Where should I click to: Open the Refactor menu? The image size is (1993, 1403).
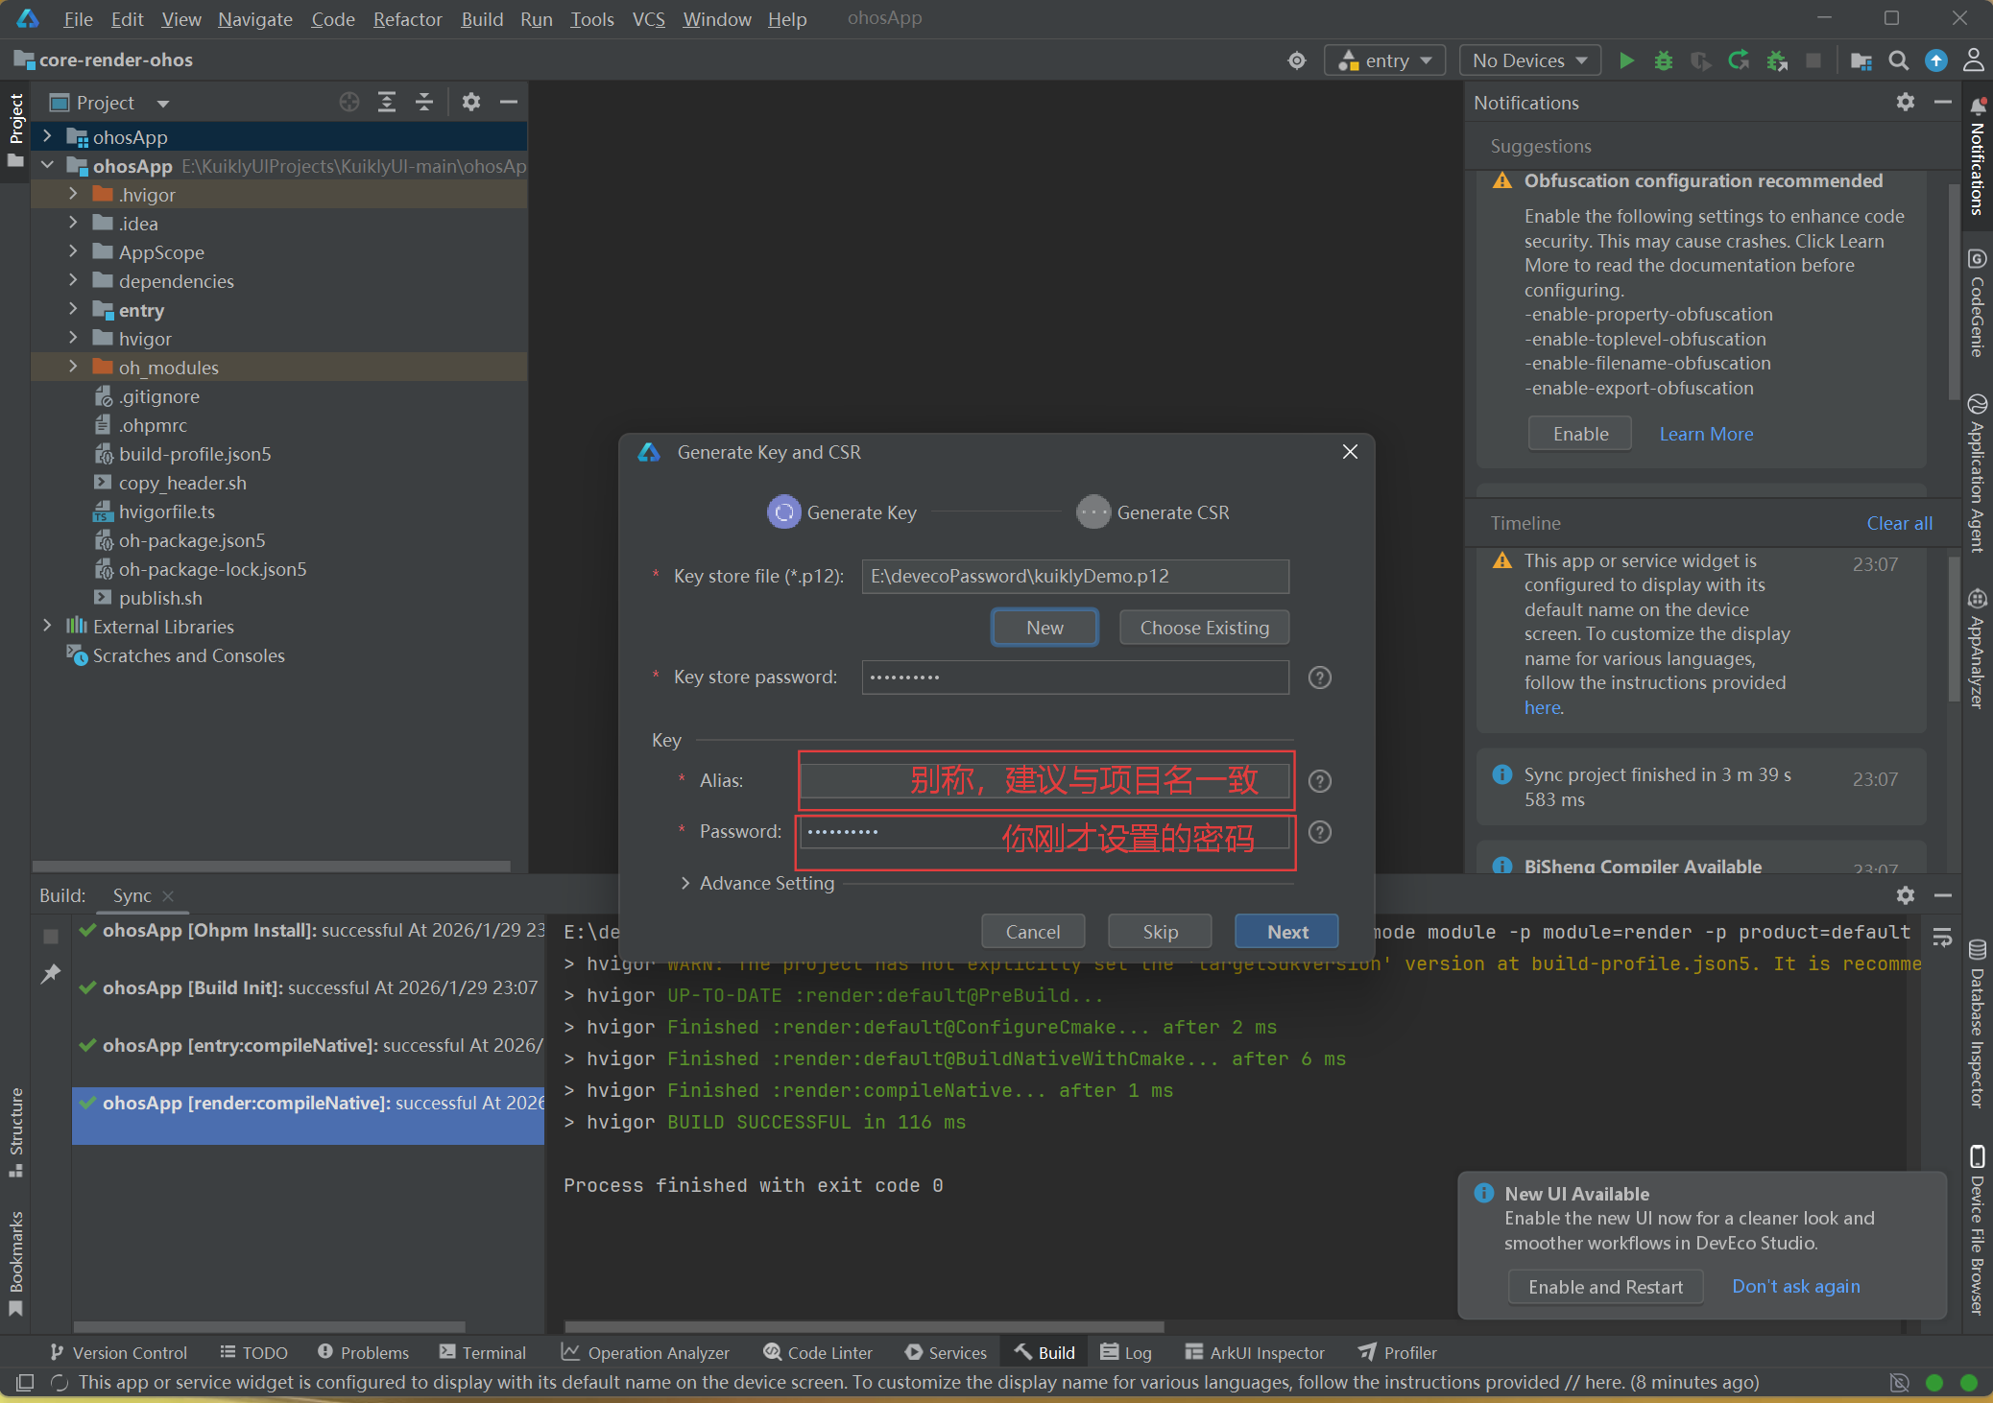407,19
